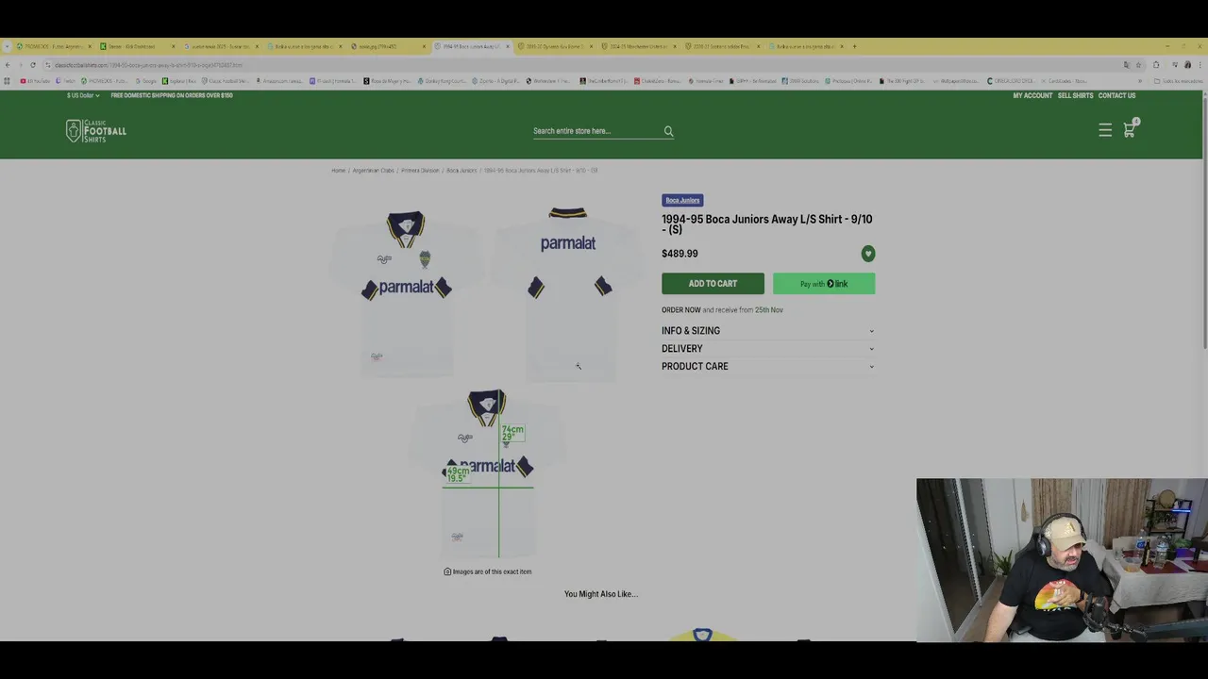1208x679 pixels.
Task: Click the site info icon next to the URL
Action: tap(48, 65)
